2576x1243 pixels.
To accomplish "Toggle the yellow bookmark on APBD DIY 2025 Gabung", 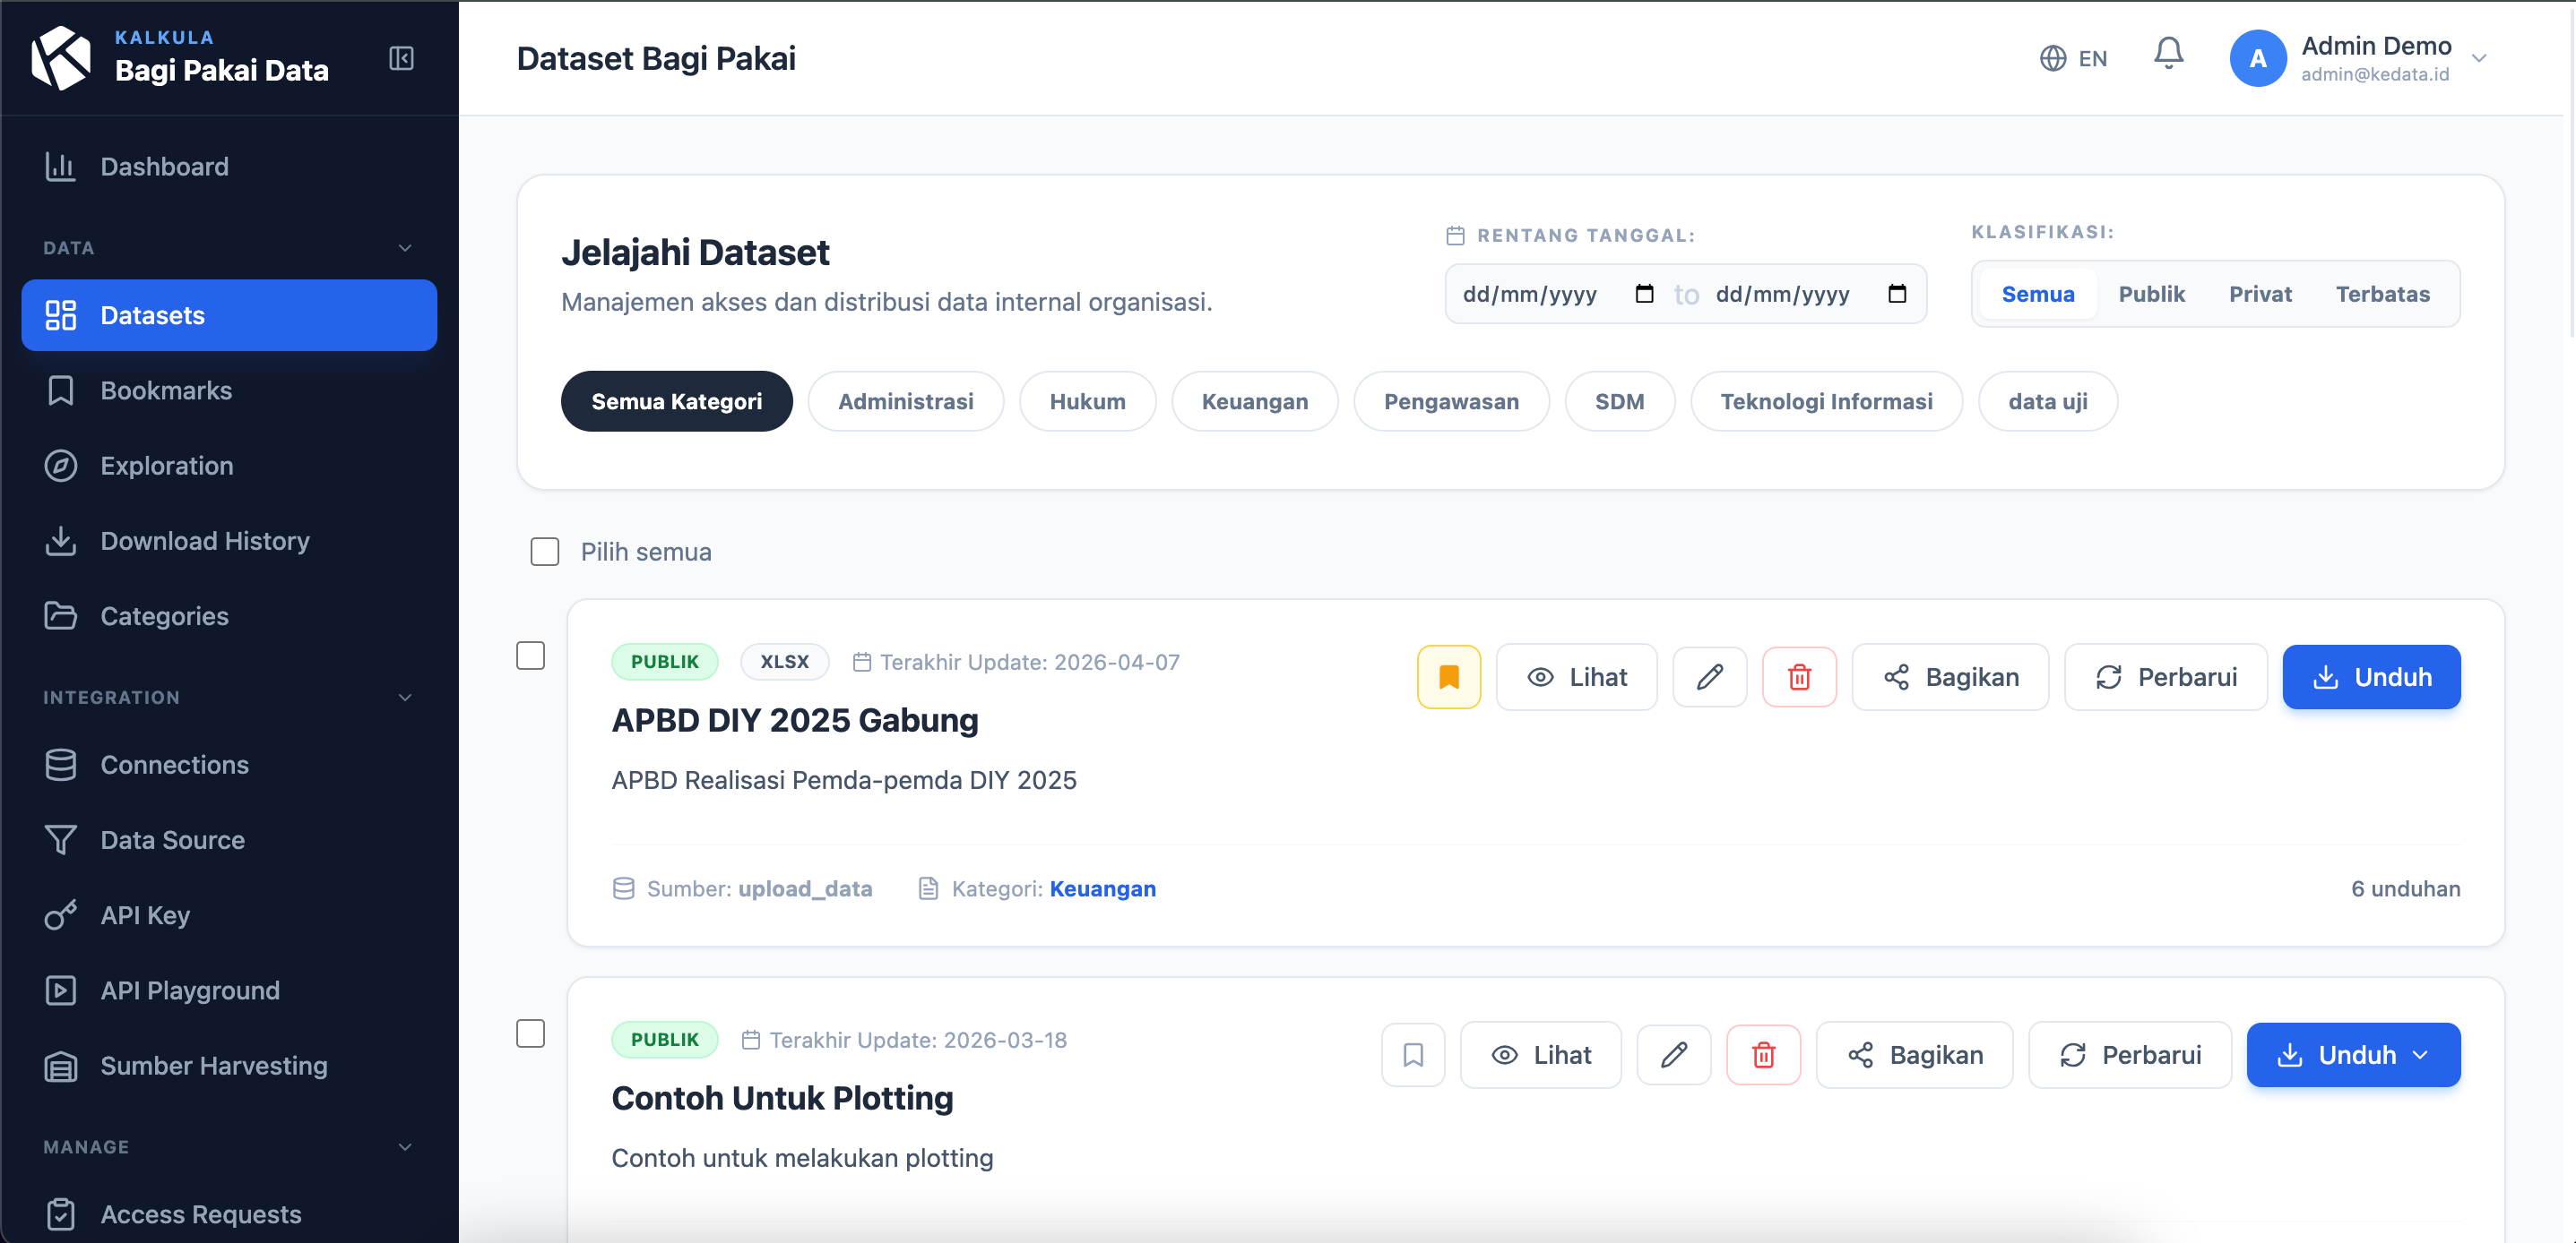I will point(1449,676).
